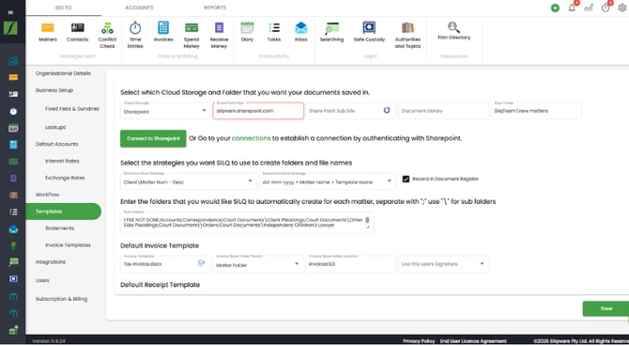Refresh Share Point Sub Site list
Screen dimensions: 629x346
[387, 110]
